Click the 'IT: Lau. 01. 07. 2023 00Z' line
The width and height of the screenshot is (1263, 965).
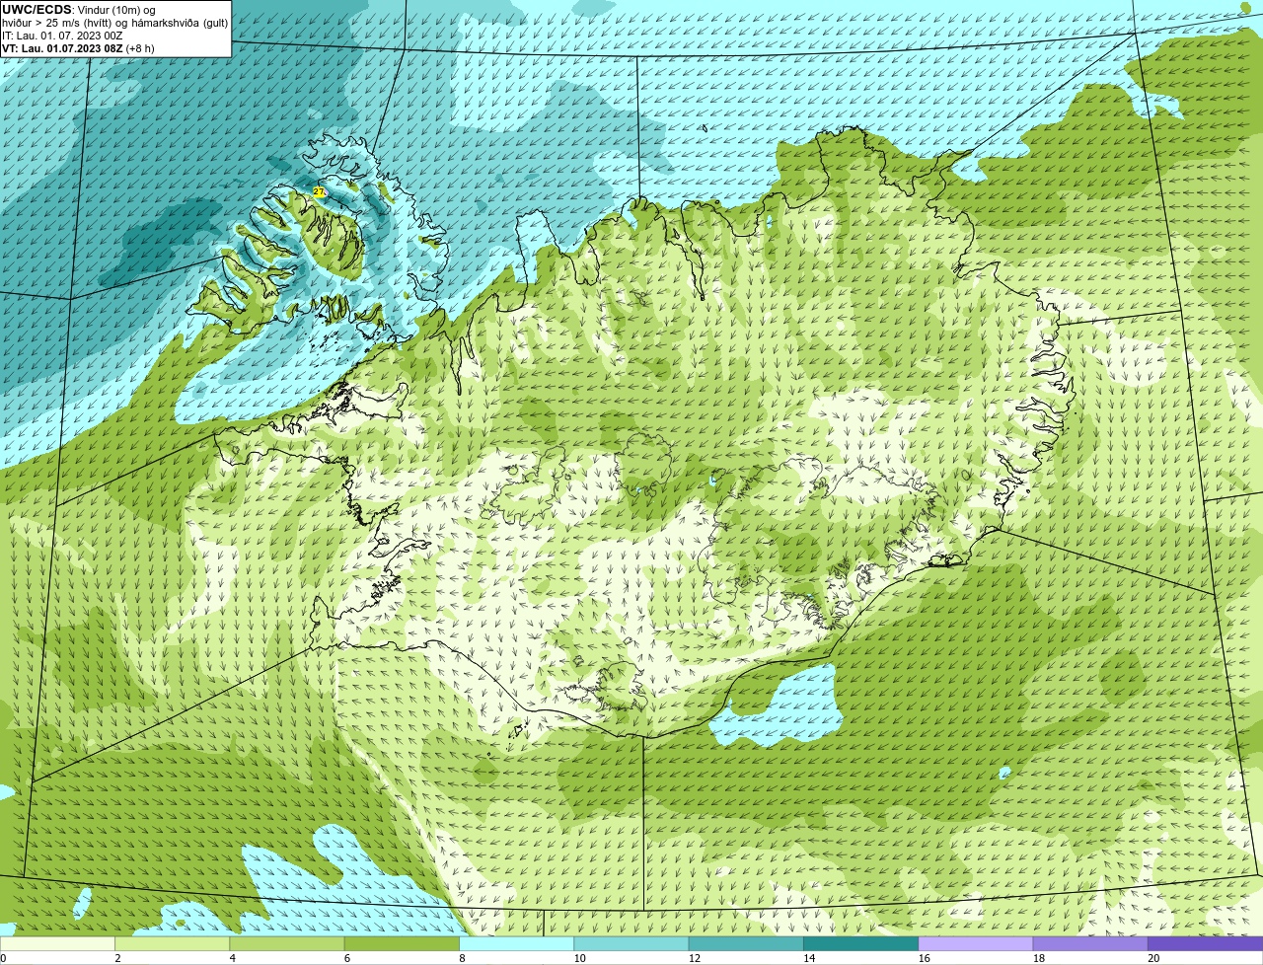pos(62,36)
